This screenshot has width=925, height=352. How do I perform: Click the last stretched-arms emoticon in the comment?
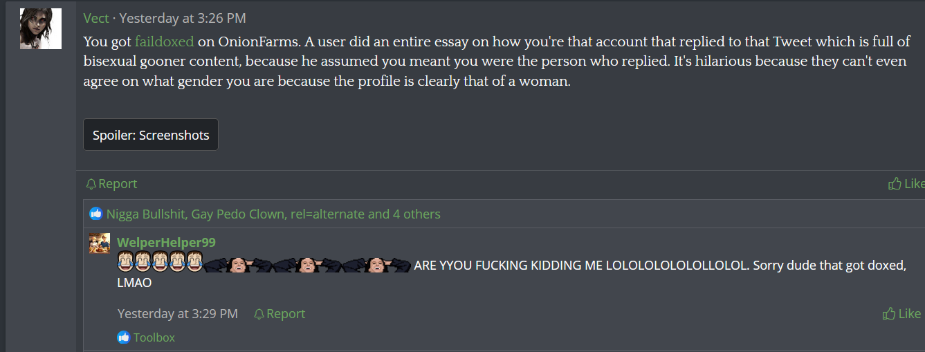tap(377, 264)
